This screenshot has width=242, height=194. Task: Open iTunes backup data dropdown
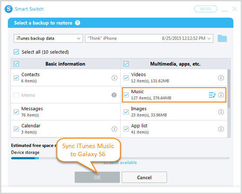48,38
